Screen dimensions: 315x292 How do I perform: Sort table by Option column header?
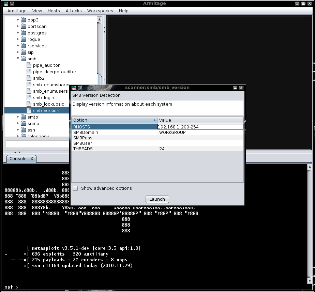coord(114,120)
